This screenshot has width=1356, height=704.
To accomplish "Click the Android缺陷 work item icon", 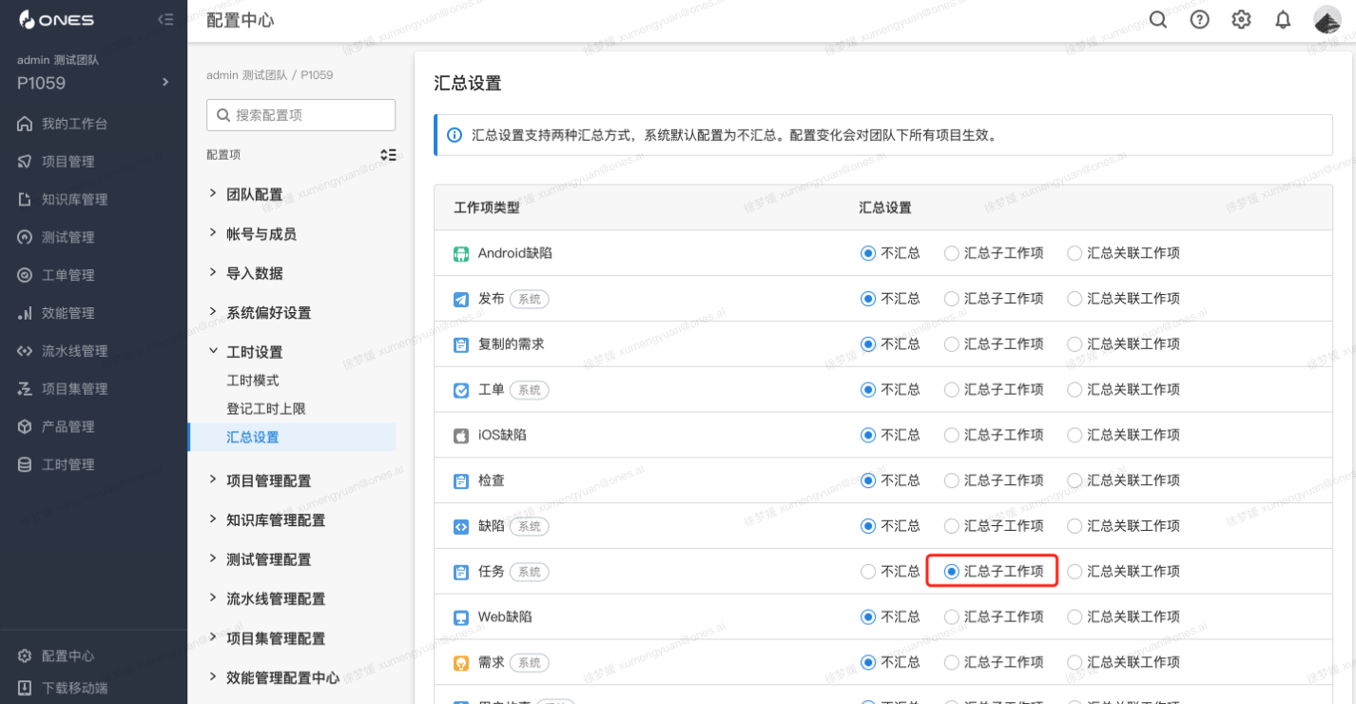I will (461, 254).
